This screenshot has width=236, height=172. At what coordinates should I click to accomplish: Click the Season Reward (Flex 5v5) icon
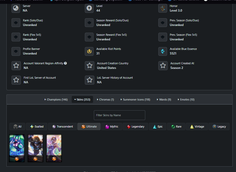point(89,37)
